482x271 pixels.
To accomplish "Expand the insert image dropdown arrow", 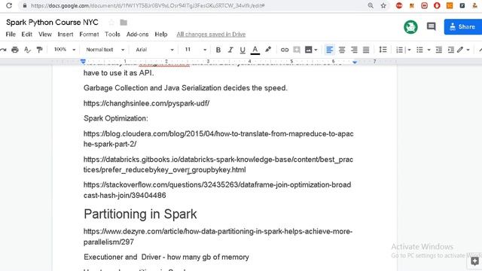I will tap(316, 50).
